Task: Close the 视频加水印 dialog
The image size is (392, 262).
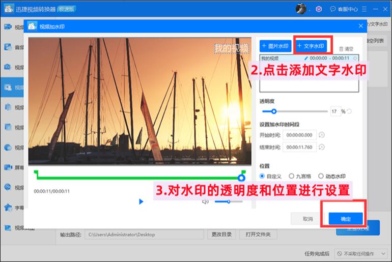Action: point(361,26)
